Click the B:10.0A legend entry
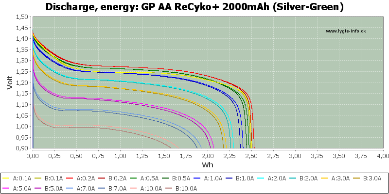 click(x=180, y=188)
